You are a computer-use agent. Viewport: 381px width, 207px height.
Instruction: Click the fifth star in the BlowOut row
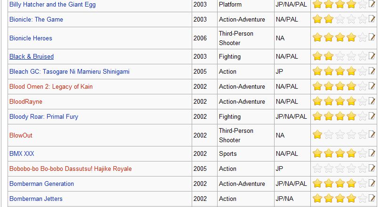pos(363,135)
